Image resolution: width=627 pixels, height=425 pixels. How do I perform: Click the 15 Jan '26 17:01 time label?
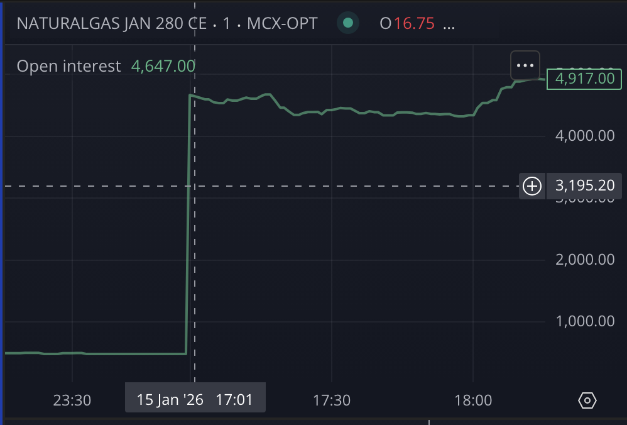point(195,400)
